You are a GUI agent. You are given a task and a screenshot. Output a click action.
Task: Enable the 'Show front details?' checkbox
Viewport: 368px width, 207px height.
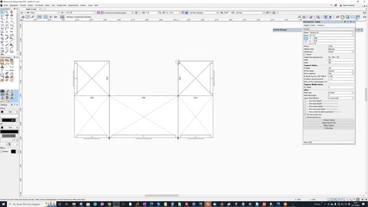pos(305,101)
